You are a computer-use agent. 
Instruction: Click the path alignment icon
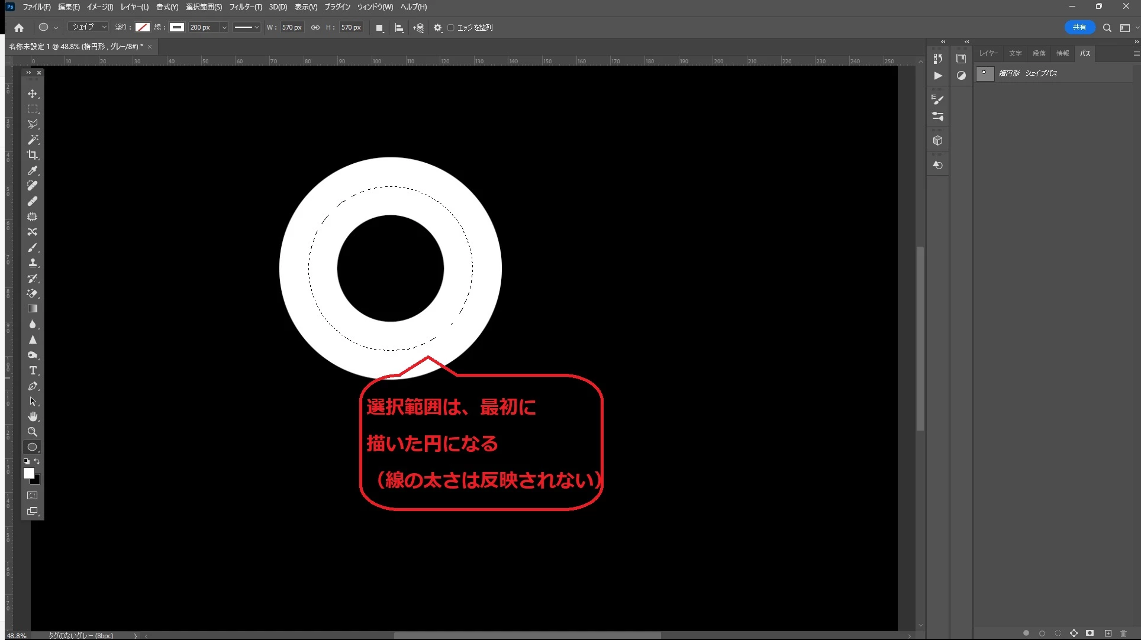399,28
